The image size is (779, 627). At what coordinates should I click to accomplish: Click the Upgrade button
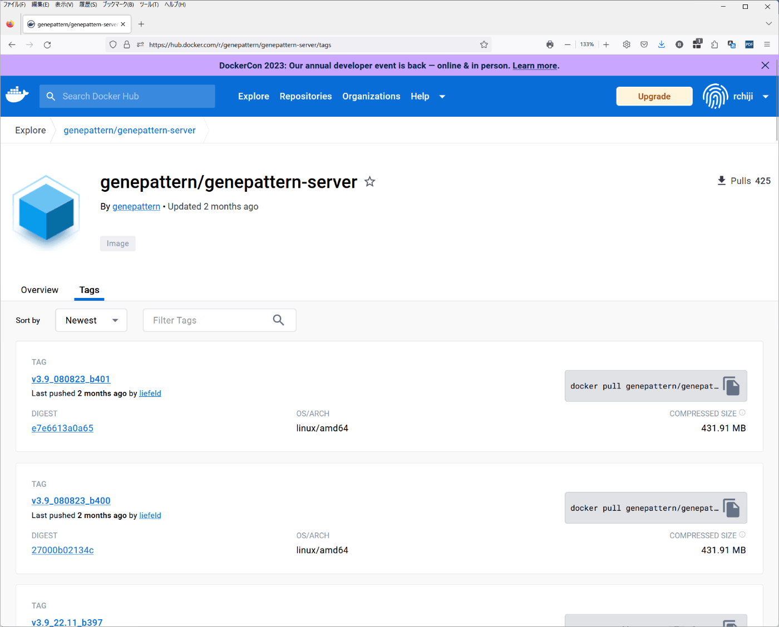click(x=654, y=96)
